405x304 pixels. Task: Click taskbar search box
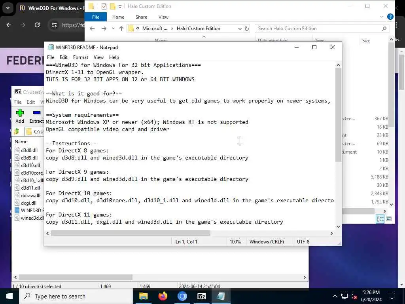pos(76,296)
